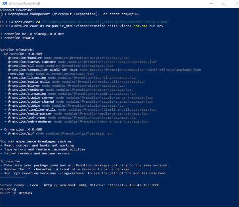Click the 'npx remotion versions --log=verbose' line
The height and width of the screenshot is (207, 239).
click(x=84, y=173)
